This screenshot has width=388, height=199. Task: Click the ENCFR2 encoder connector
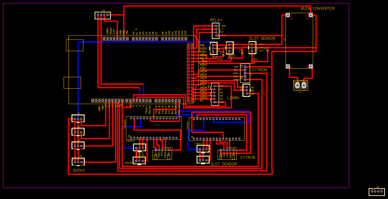pos(139,161)
